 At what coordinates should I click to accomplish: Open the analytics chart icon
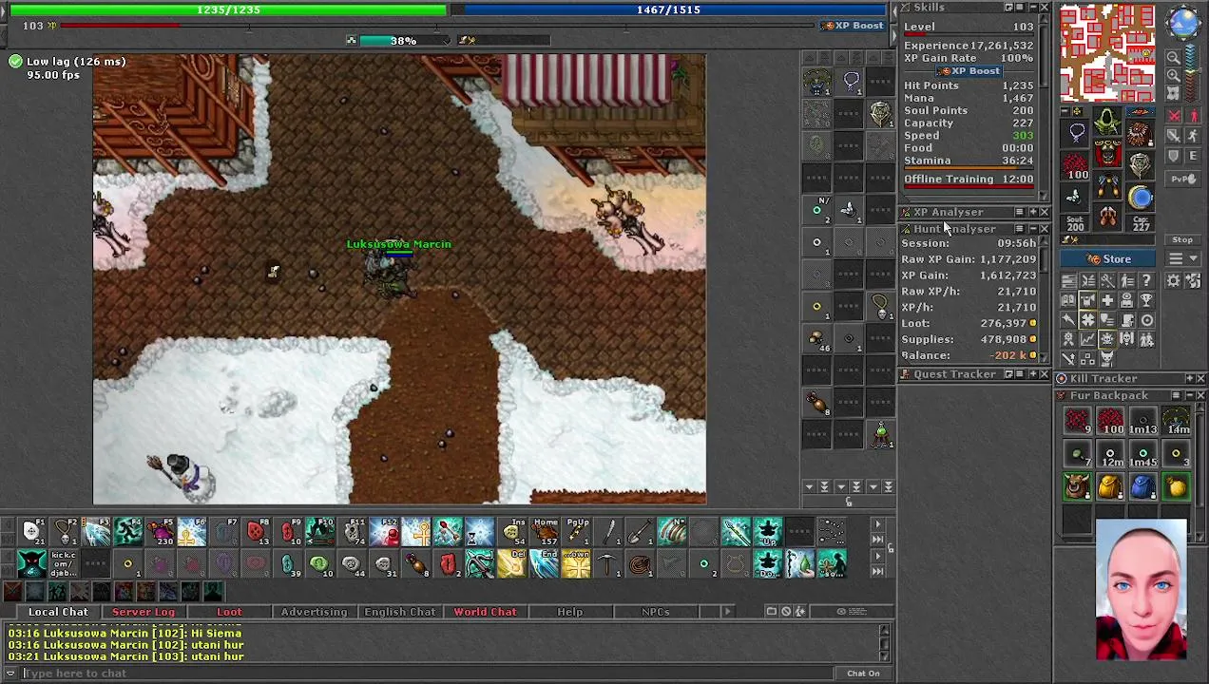tap(1088, 339)
